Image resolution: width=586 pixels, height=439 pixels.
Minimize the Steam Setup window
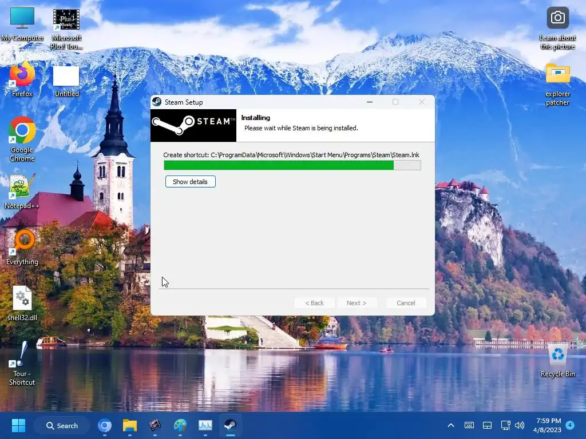coord(370,102)
